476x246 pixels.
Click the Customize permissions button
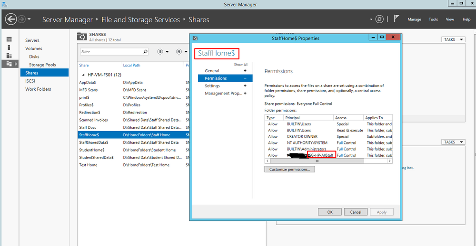[x=289, y=170]
